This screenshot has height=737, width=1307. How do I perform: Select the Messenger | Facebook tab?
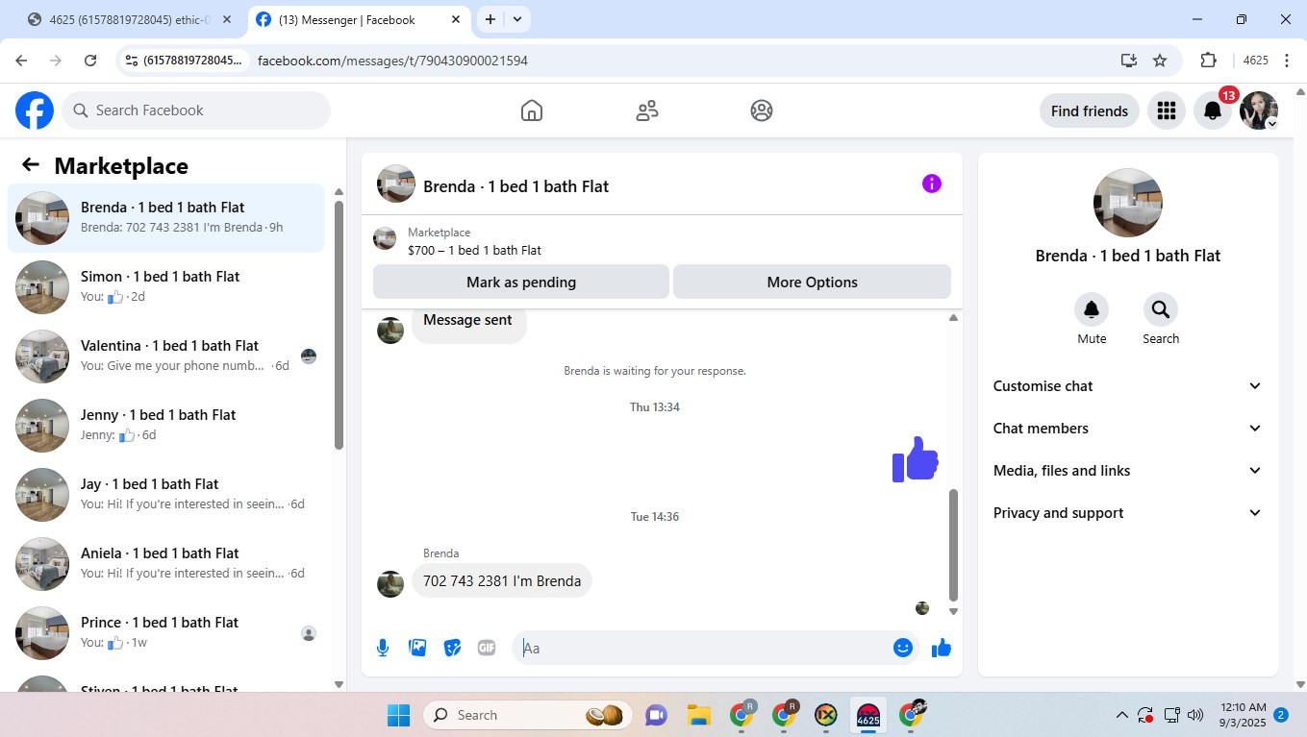pos(361,19)
